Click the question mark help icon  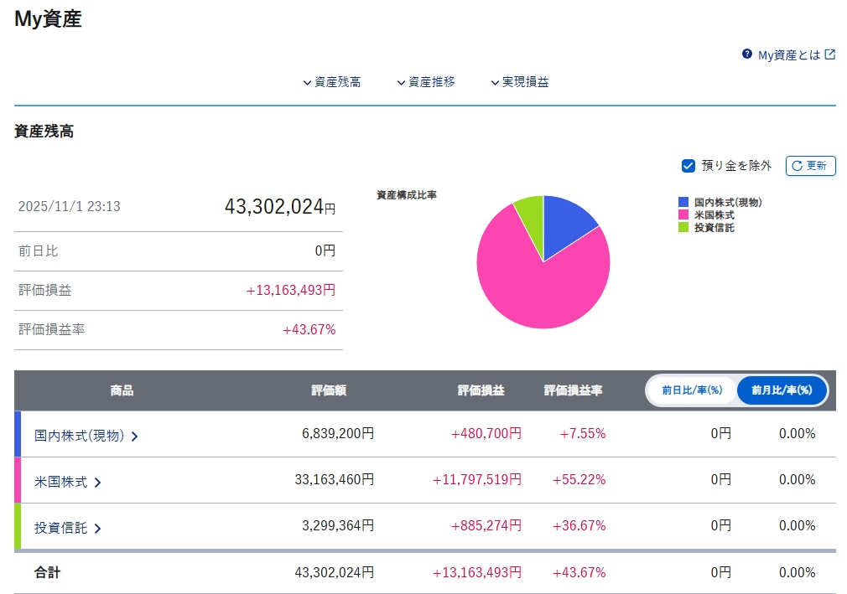pyautogui.click(x=747, y=54)
